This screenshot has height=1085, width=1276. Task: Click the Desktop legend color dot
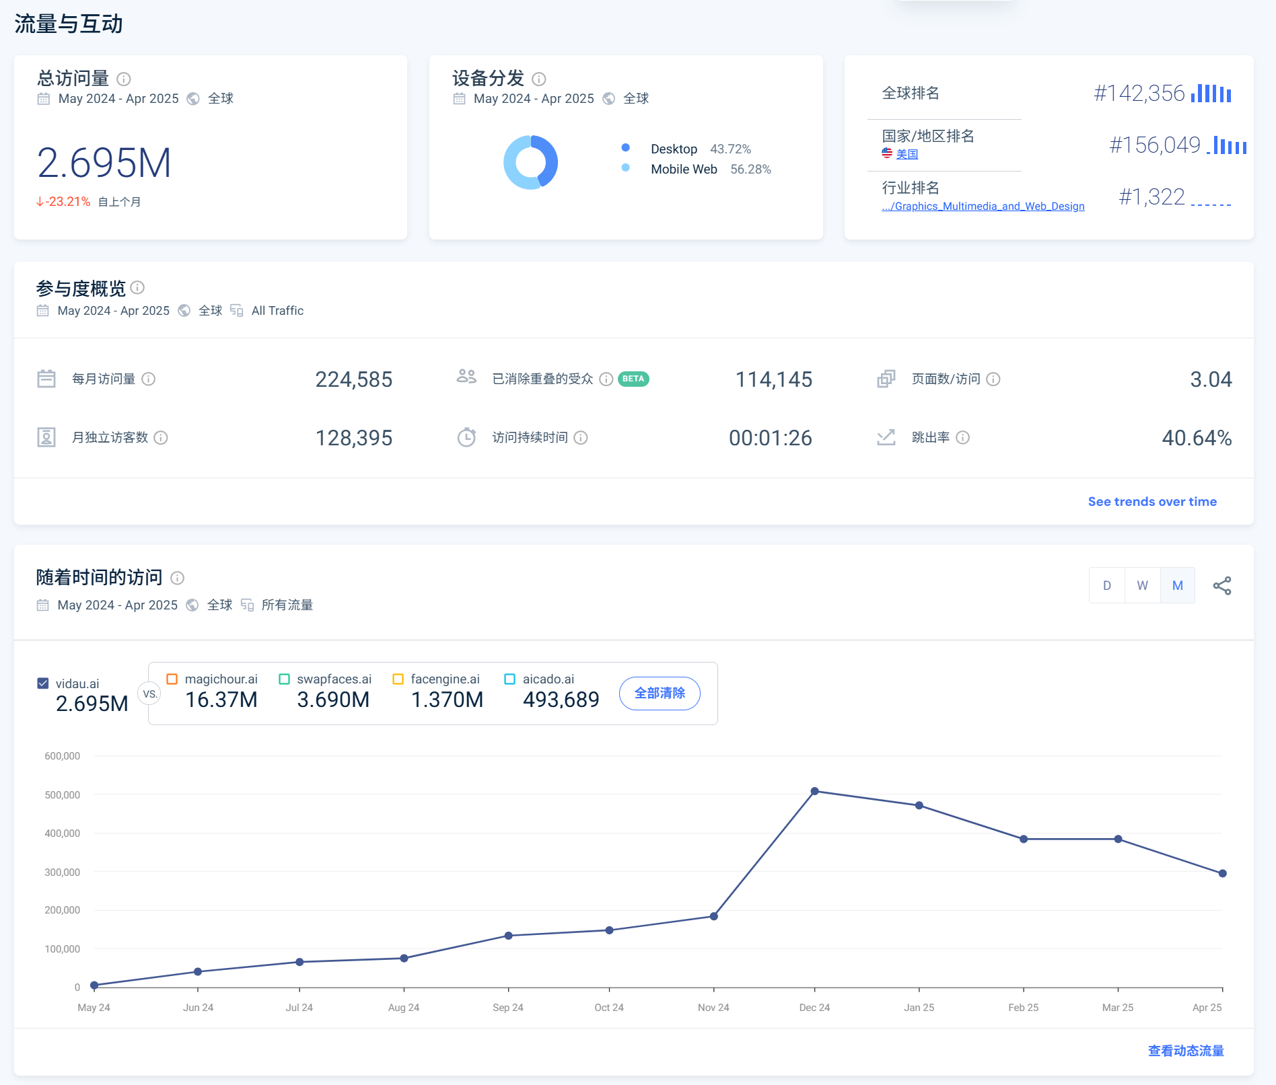click(x=626, y=147)
